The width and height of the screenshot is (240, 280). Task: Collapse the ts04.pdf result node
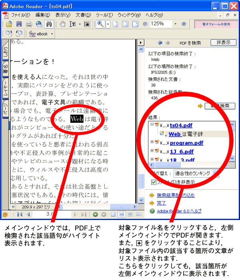pos(152,124)
